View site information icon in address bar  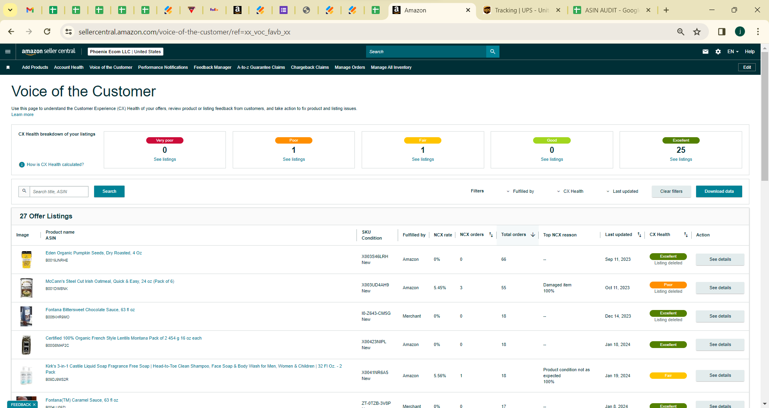click(x=69, y=32)
